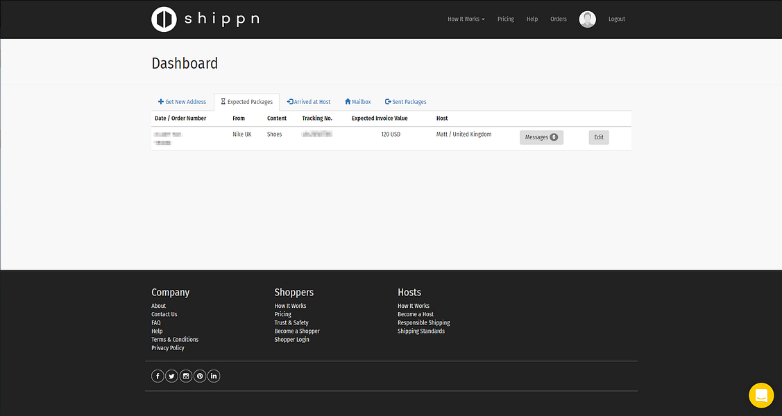Open the Contact Us footer link
This screenshot has width=782, height=416.
(x=164, y=314)
